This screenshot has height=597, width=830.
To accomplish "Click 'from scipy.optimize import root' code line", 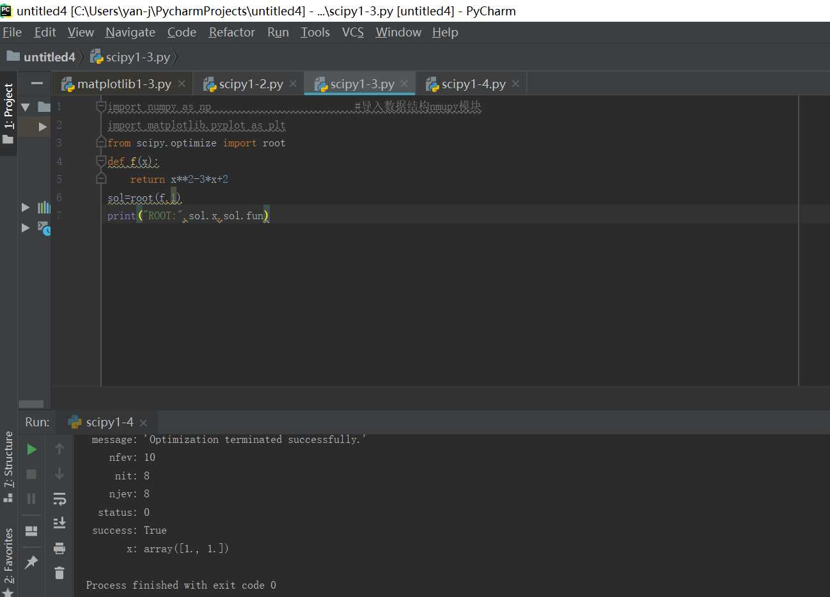I will point(196,143).
